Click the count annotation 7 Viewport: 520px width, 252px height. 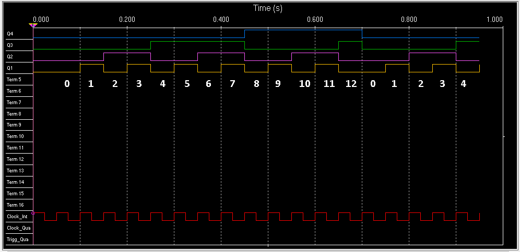[x=232, y=84]
